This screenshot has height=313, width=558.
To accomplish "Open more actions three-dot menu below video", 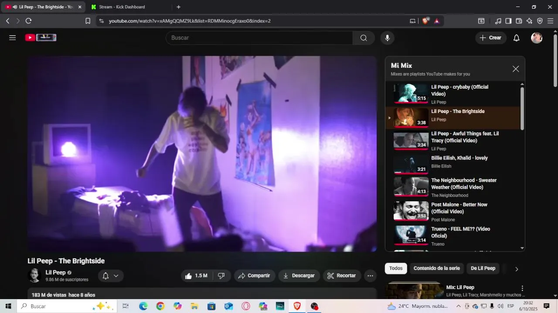I will [x=370, y=276].
